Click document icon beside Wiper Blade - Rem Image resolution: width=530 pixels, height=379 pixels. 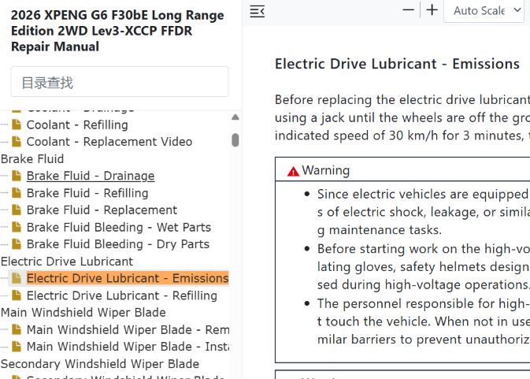pos(17,329)
